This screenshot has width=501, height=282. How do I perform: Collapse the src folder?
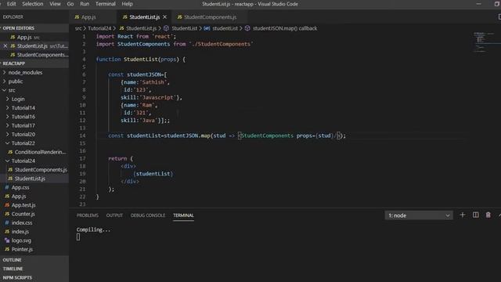point(12,91)
